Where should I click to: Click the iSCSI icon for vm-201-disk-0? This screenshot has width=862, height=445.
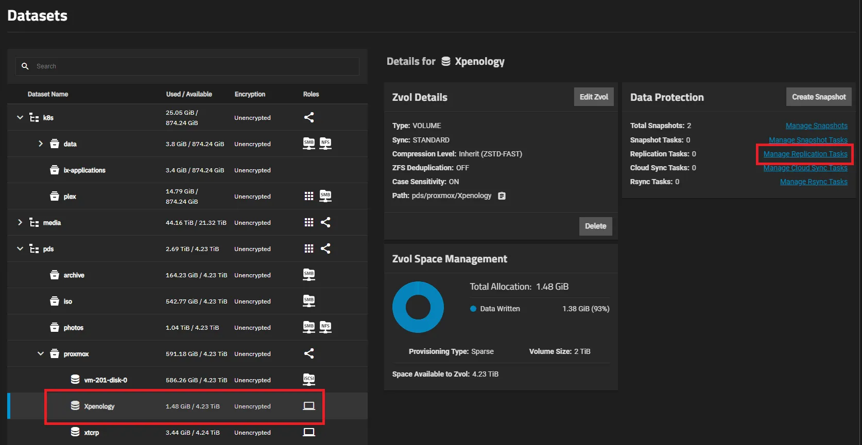coord(309,380)
